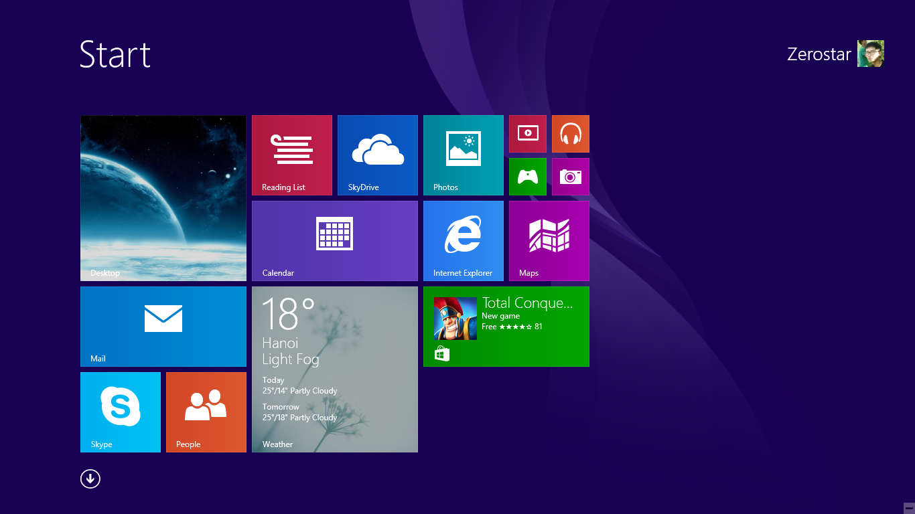Launch the Camera tile
The width and height of the screenshot is (915, 514).
[x=571, y=177]
